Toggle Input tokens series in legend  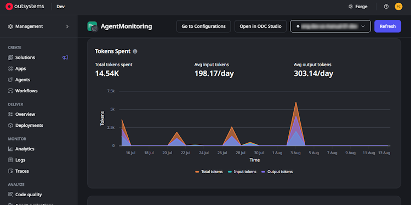pos(242,172)
